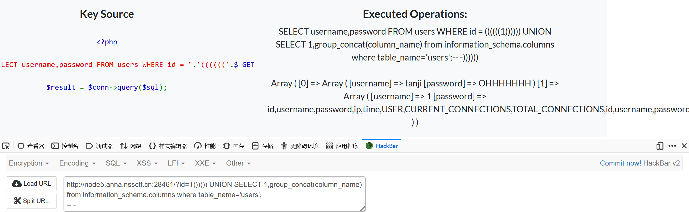Open the 控制台 Console tab
This screenshot has width=689, height=212.
[65, 146]
